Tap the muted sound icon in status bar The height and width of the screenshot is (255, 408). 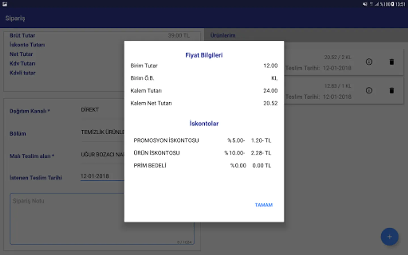(365, 4)
